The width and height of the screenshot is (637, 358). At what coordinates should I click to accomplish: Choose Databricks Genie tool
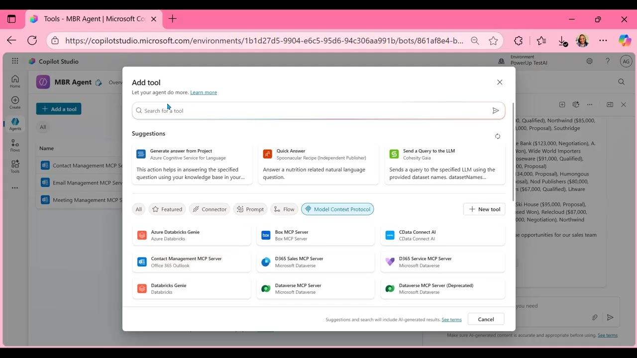pos(192,289)
